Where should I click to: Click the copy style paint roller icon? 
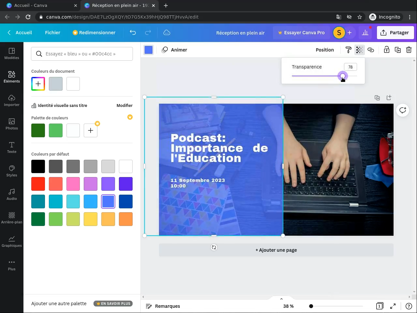point(348,50)
